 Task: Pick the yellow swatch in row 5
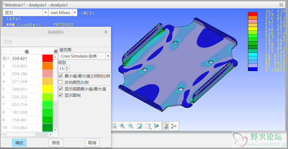(x=48, y=89)
